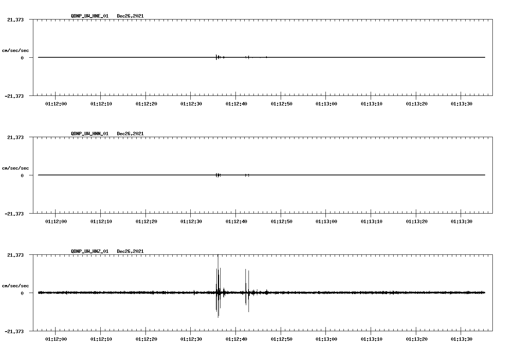The image size is (520, 353).
Task: Click the QDNP_UW_HNZ_01 channel title
Action: coord(90,251)
